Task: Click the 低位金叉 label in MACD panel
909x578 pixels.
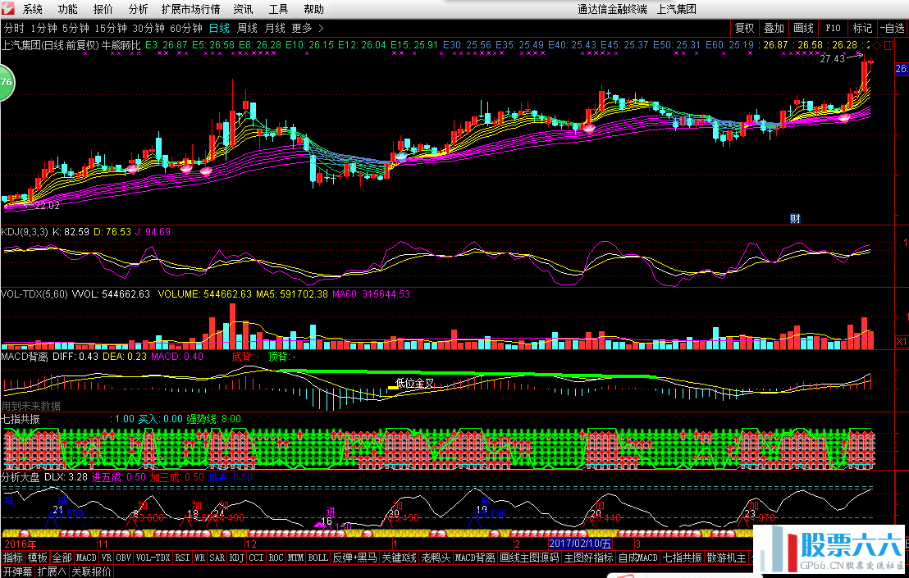Action: (x=415, y=384)
